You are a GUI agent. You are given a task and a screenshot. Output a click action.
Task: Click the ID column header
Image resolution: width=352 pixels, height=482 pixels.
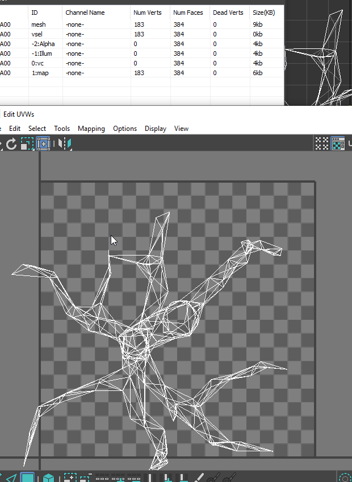pos(45,13)
